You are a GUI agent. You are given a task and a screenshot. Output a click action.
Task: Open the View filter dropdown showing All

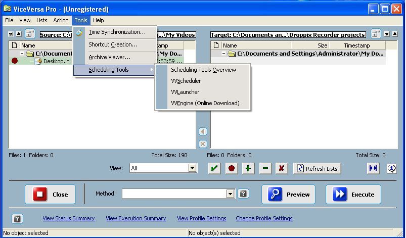tap(192, 168)
